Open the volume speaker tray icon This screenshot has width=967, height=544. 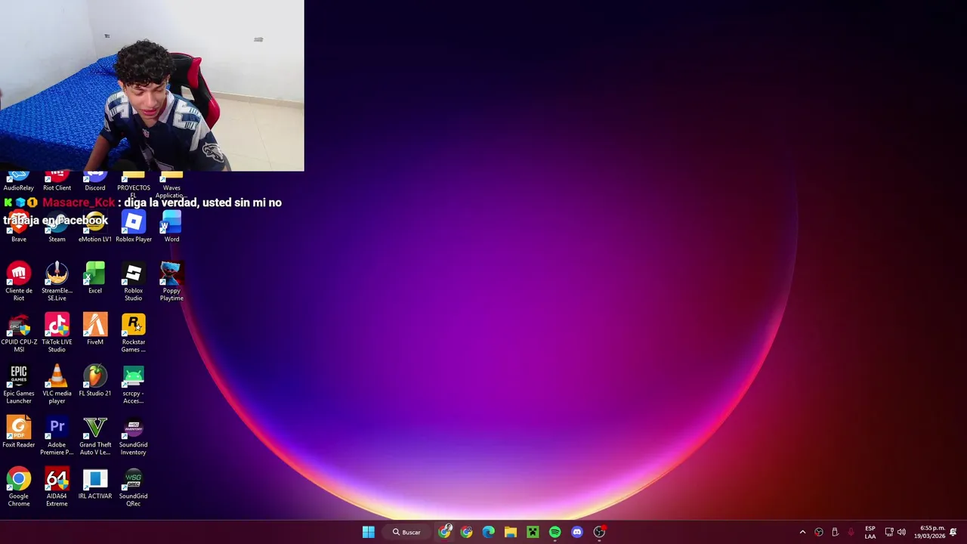(x=901, y=532)
